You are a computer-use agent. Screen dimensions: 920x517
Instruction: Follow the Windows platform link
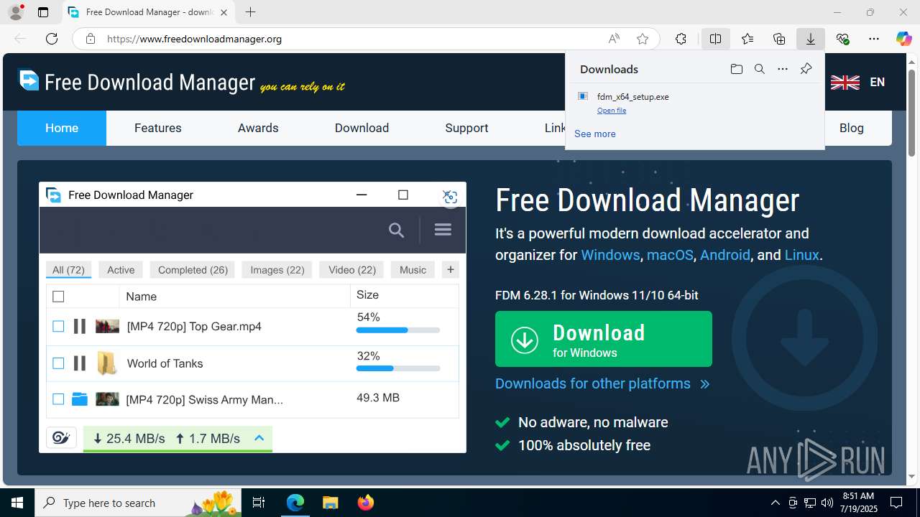[x=610, y=255]
